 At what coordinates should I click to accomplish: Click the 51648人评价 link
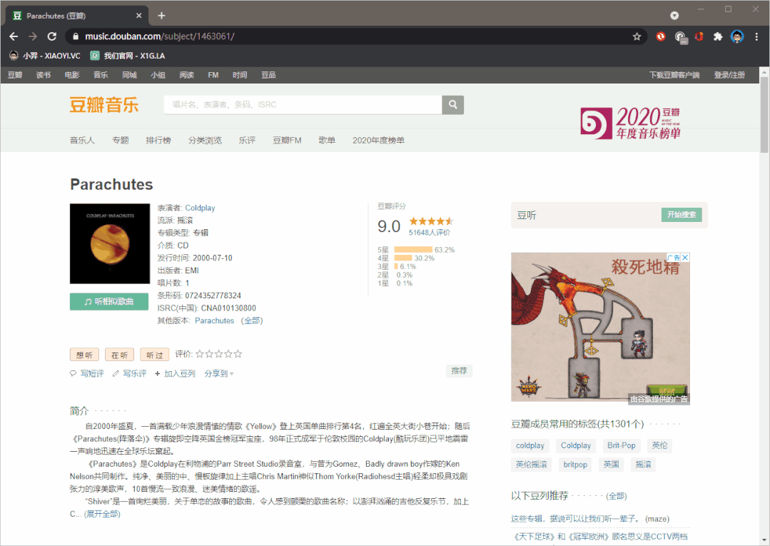(429, 233)
